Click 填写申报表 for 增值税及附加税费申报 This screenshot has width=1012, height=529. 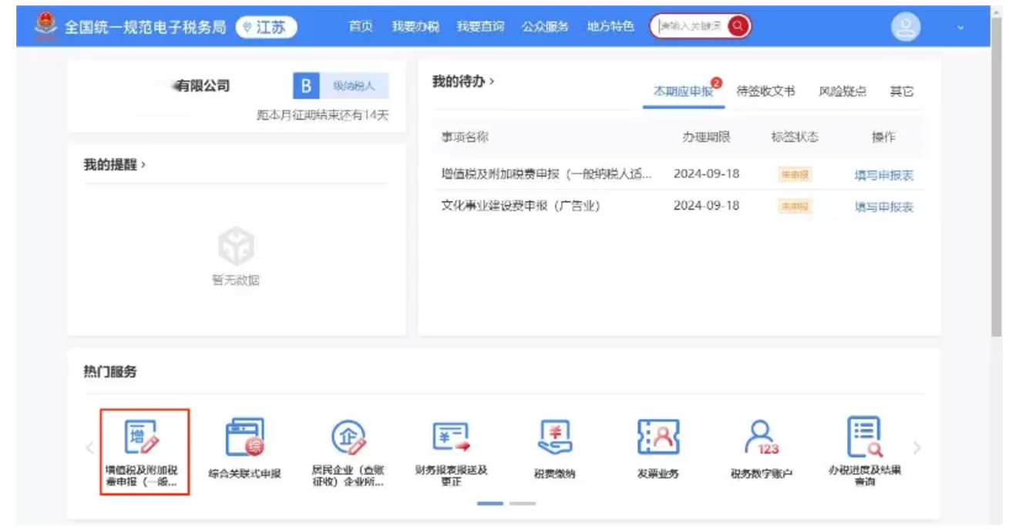883,175
